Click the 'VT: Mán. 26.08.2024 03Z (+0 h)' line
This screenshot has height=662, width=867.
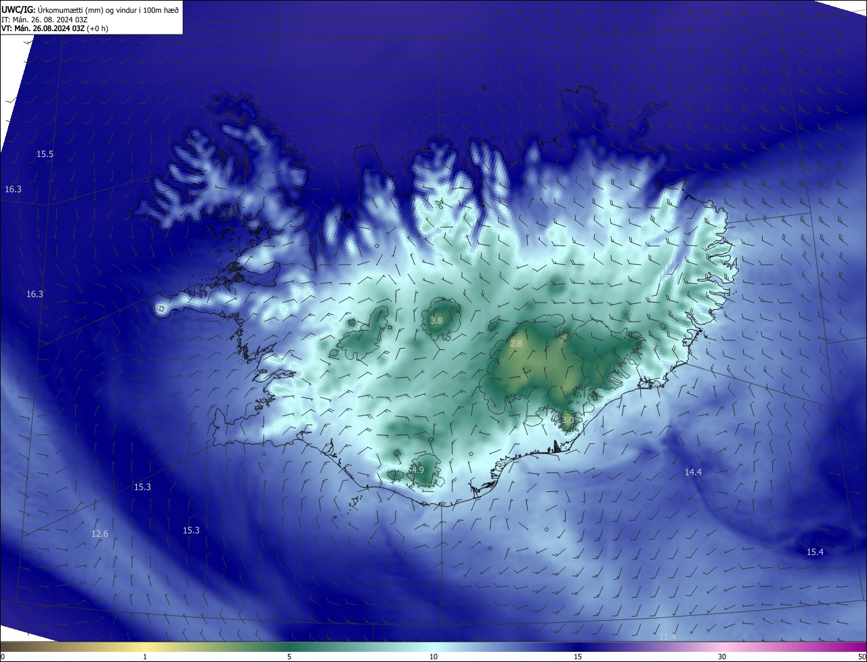click(55, 28)
